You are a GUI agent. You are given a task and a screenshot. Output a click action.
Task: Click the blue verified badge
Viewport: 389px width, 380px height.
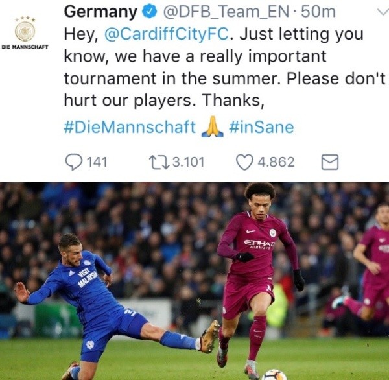click(149, 12)
